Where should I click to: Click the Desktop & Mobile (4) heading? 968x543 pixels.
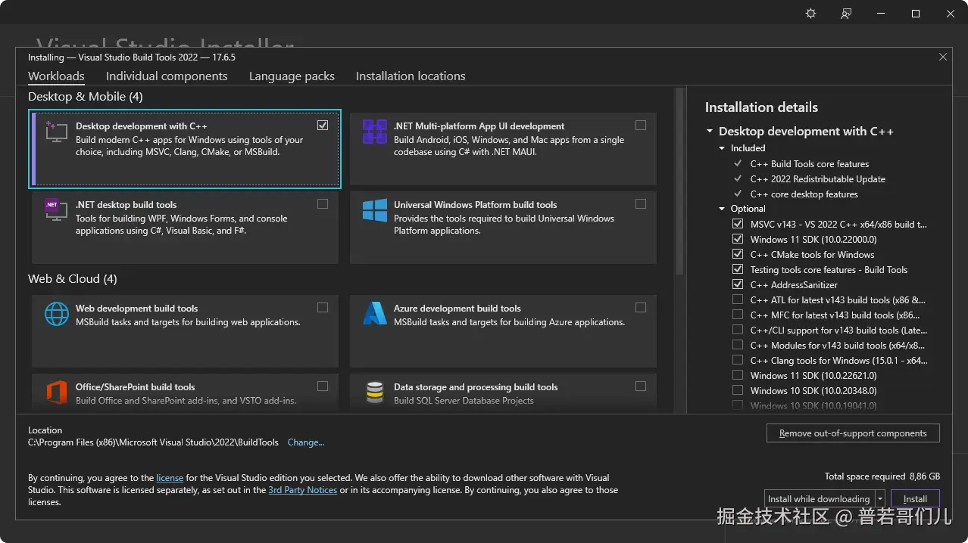click(86, 97)
